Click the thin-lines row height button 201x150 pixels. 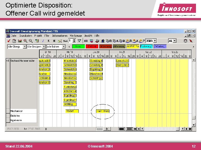tap(129, 129)
